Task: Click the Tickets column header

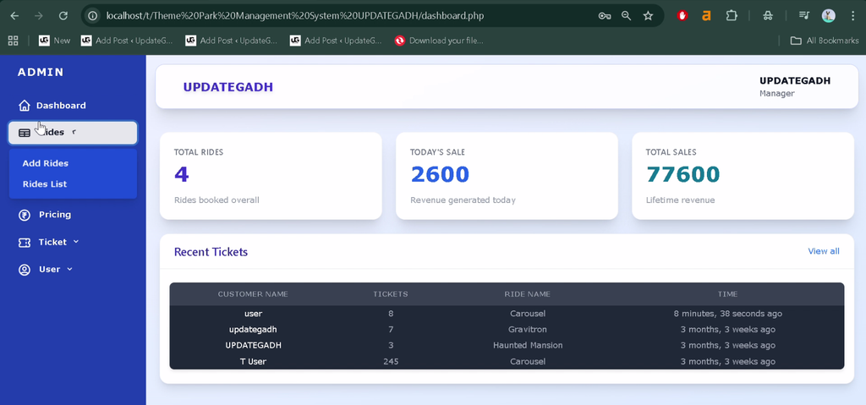Action: (x=391, y=294)
